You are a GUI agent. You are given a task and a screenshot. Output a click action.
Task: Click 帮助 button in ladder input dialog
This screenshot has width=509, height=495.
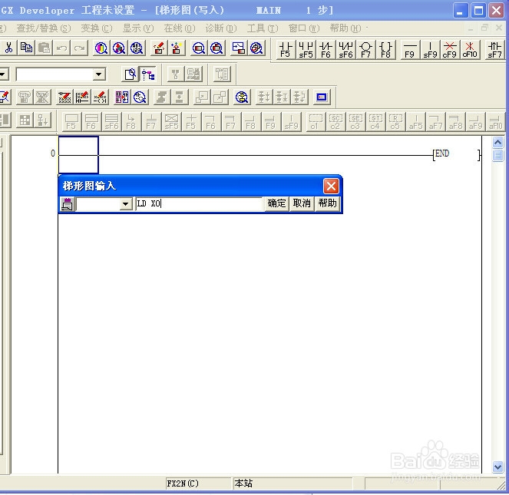[327, 203]
